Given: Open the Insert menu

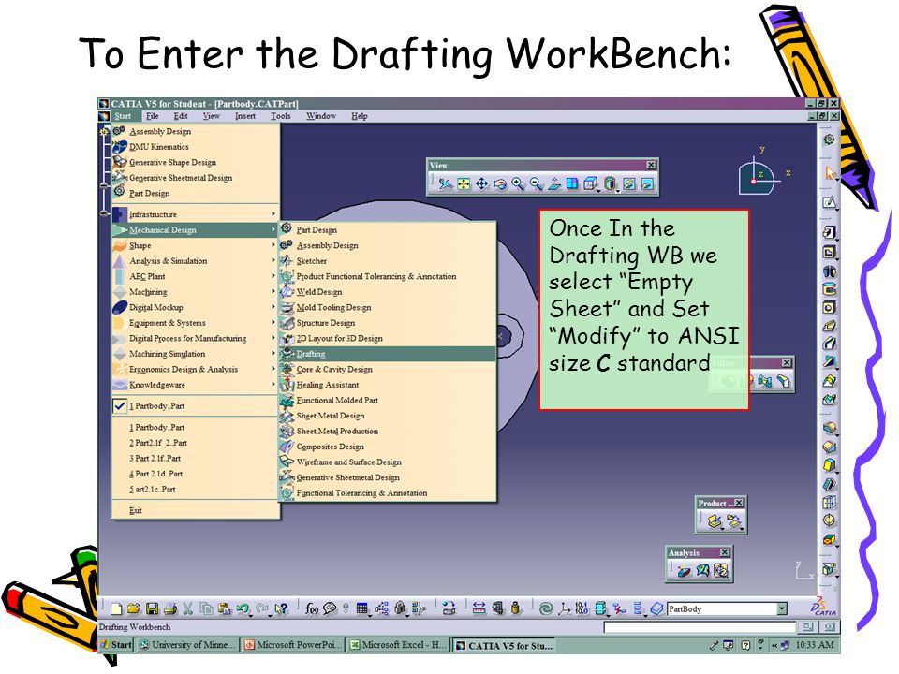Looking at the screenshot, I should [x=244, y=116].
